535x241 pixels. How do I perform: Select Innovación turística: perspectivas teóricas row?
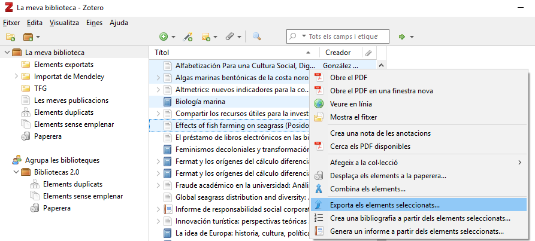coord(230,221)
